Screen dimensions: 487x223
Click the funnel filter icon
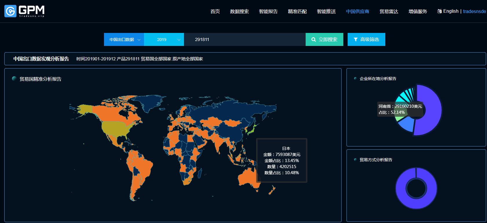pos(355,40)
